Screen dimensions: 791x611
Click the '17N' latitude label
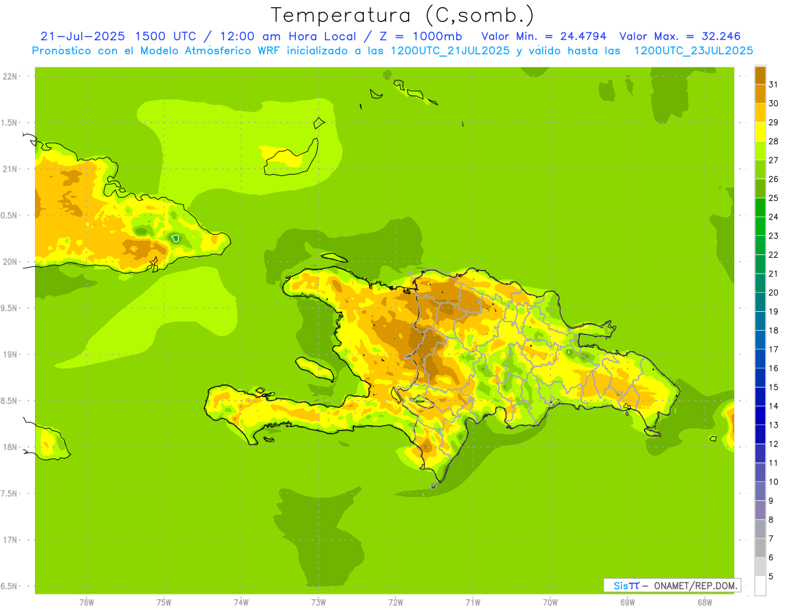9,540
